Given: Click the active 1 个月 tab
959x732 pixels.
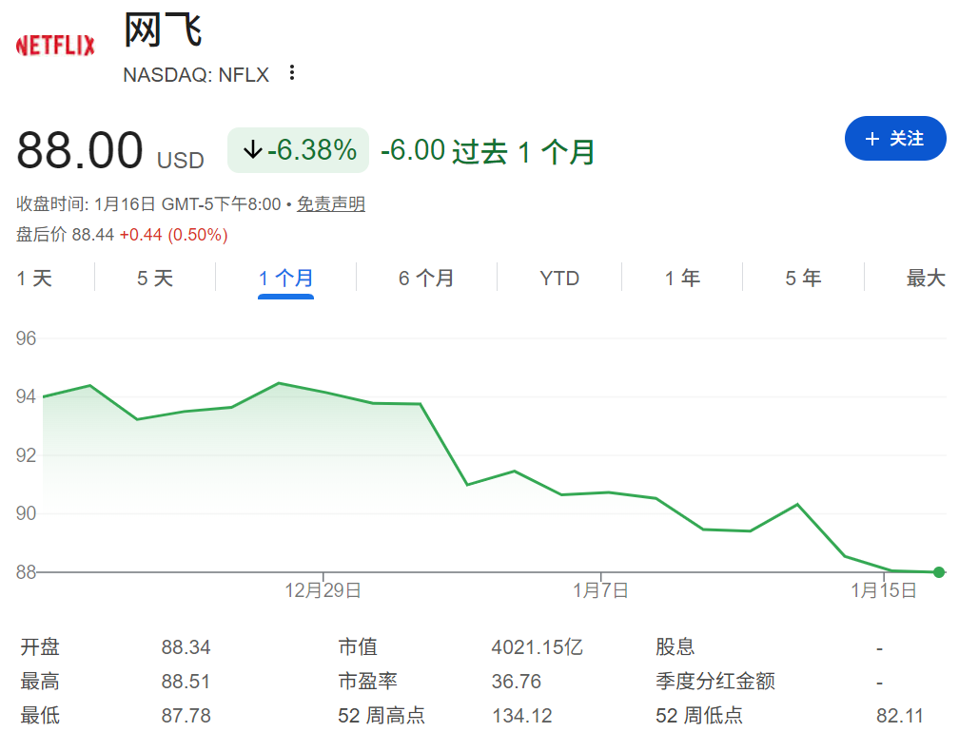Looking at the screenshot, I should [x=285, y=278].
